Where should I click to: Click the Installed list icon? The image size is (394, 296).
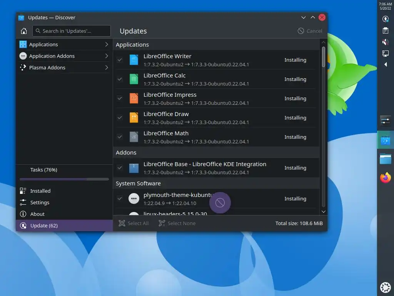23,191
